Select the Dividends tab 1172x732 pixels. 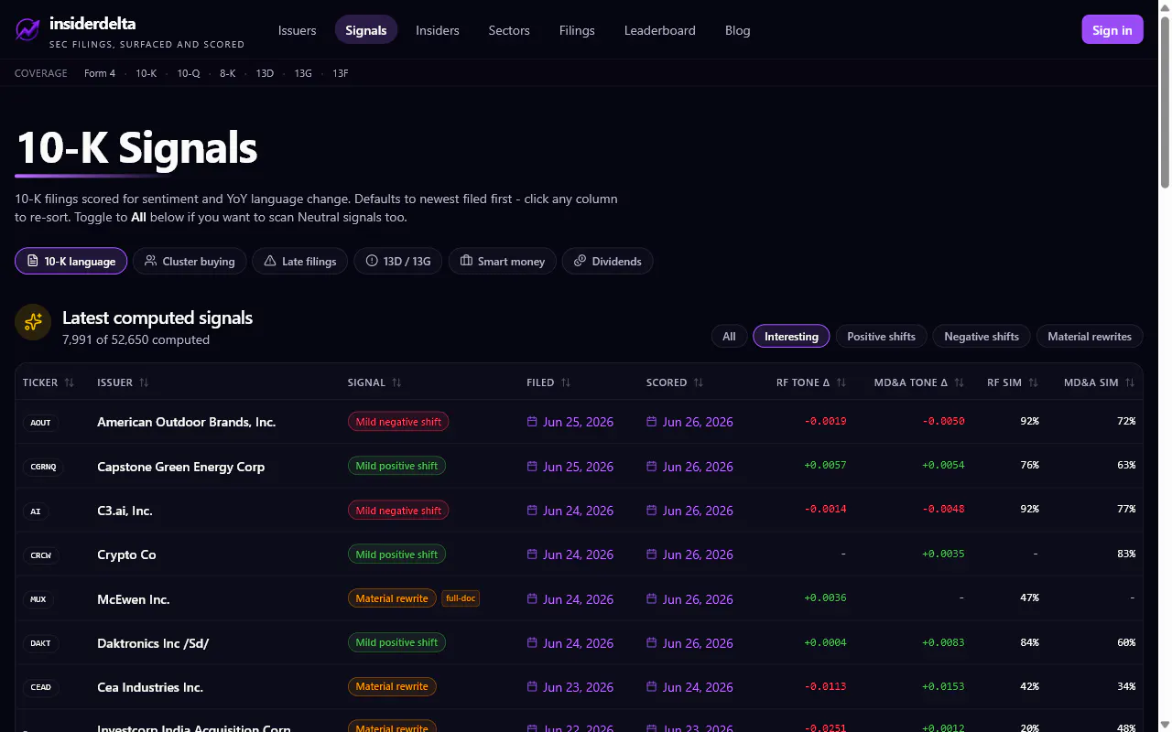(x=607, y=261)
